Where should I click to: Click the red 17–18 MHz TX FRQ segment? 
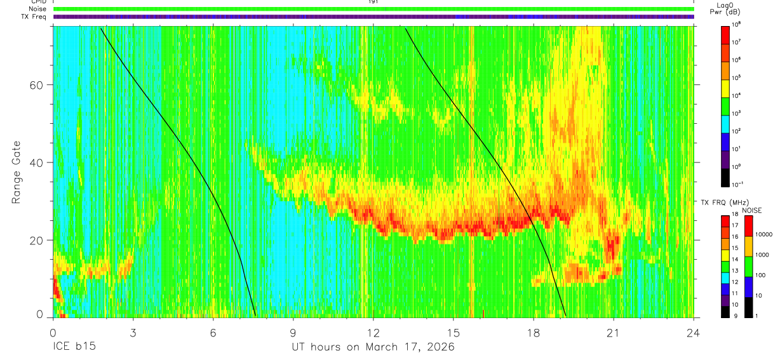(x=725, y=221)
